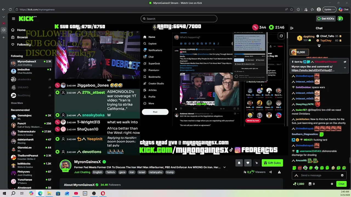The height and width of the screenshot is (197, 351).
Task: Open the profile avatar in Kick header
Action: point(340,19)
